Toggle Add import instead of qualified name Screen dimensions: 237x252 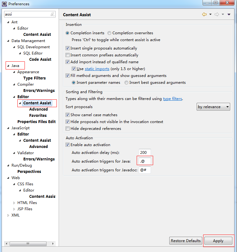click(67, 62)
